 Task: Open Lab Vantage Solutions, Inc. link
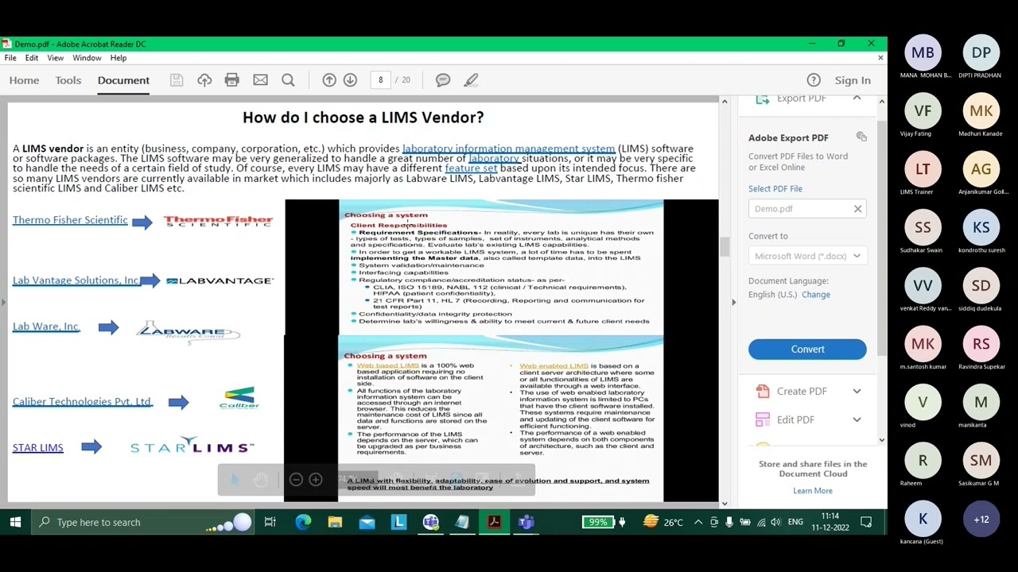coord(76,280)
